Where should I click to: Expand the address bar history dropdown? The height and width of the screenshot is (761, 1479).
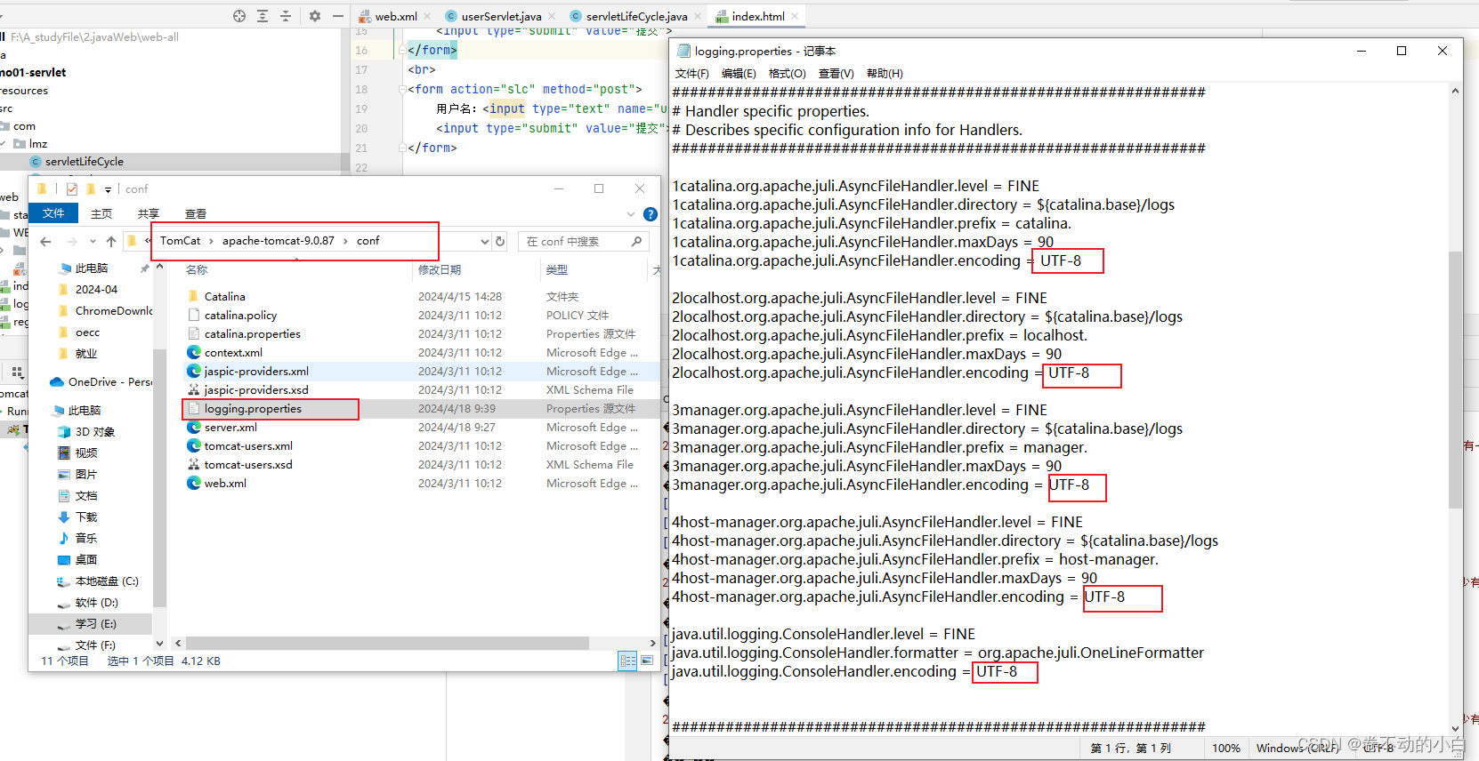click(x=485, y=241)
